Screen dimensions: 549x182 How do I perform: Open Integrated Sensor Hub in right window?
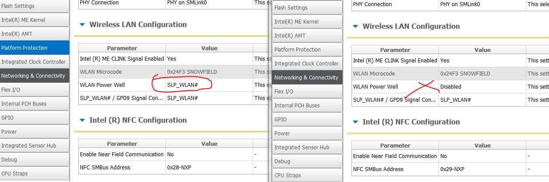(x=307, y=148)
